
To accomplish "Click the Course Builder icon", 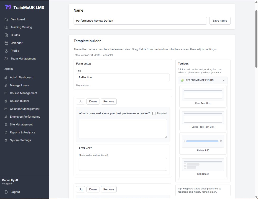I will pos(6,101).
